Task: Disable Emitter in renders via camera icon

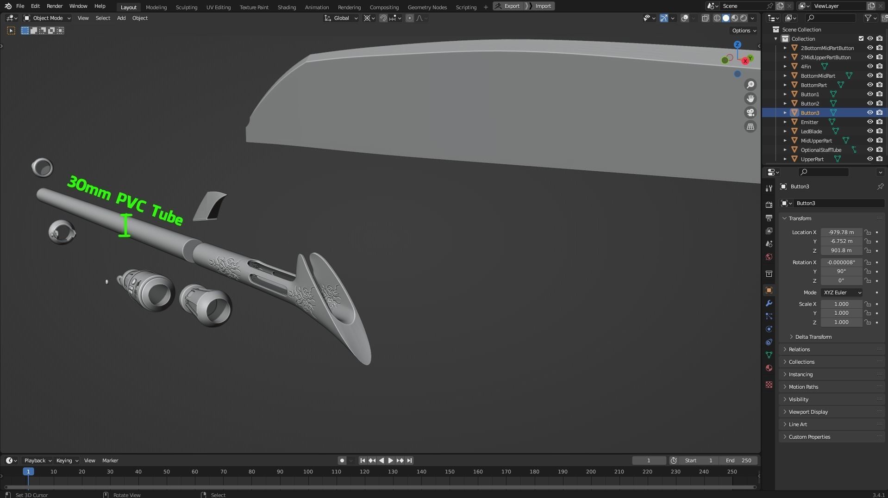Action: 879,122
